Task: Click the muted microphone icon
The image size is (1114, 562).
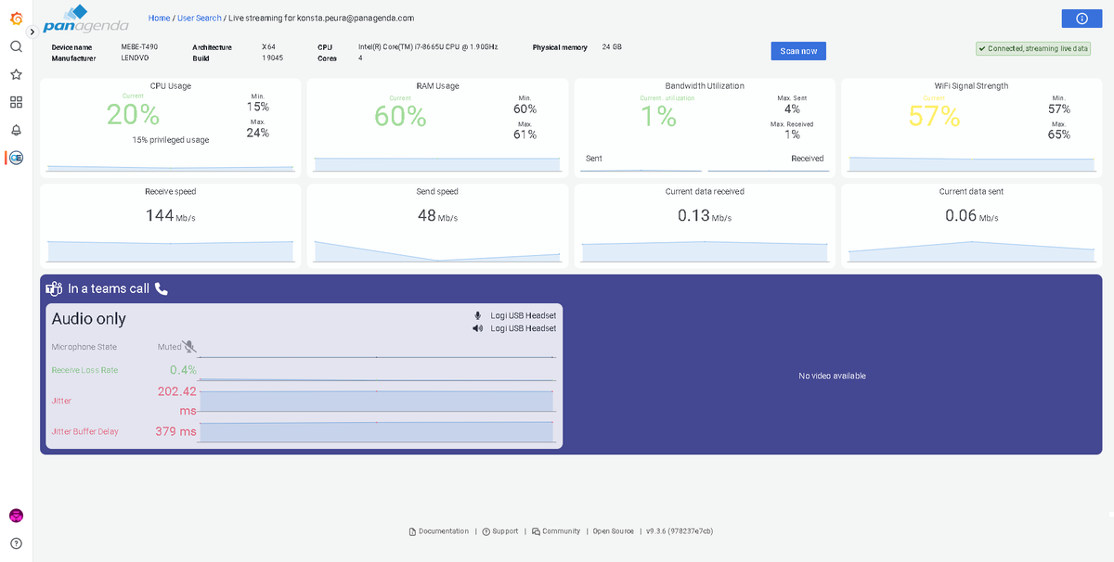Action: 189,347
